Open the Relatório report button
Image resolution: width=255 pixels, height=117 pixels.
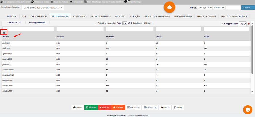point(133,108)
